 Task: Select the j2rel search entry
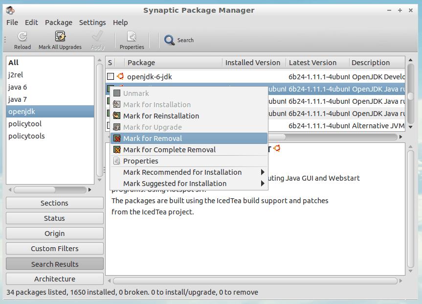coord(50,74)
